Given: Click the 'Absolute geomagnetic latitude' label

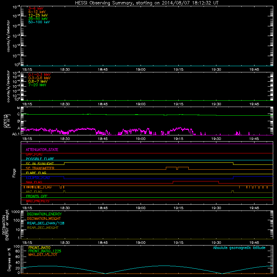Looking at the screenshot, I should click(x=239, y=248).
